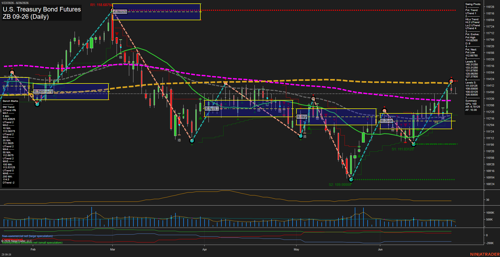Select the 20 MA value 112.5625
This screenshot has height=257, width=500.
coord(8,143)
